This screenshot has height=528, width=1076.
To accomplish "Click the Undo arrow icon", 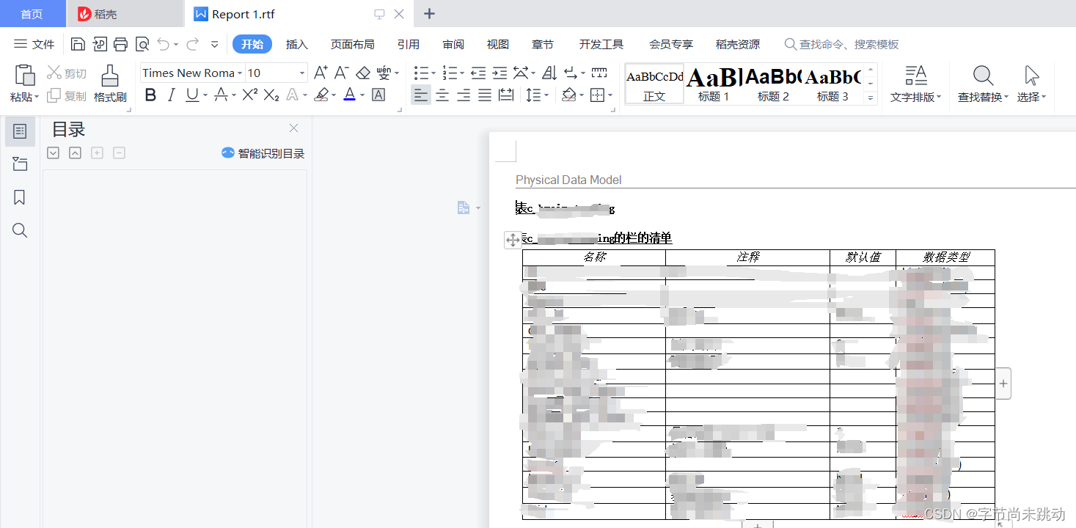I will (x=163, y=44).
